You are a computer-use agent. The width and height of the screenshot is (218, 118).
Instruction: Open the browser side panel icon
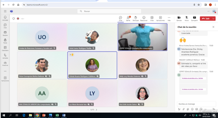click(x=205, y=5)
